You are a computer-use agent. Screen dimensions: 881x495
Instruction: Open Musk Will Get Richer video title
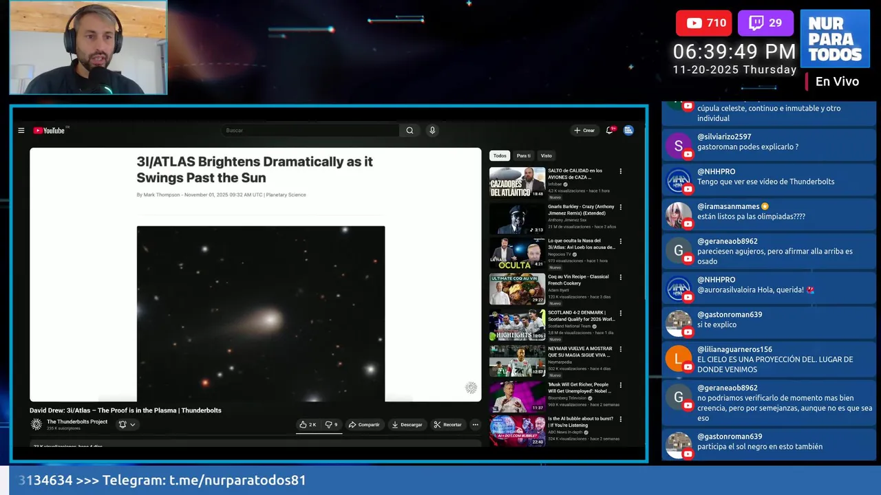(578, 388)
